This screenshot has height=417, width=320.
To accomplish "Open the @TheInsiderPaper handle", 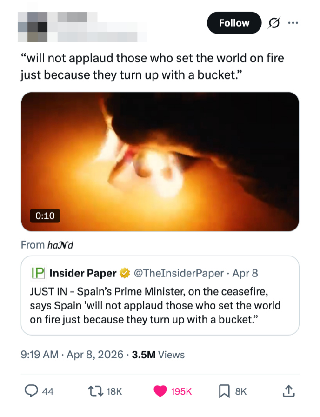I will [x=179, y=273].
